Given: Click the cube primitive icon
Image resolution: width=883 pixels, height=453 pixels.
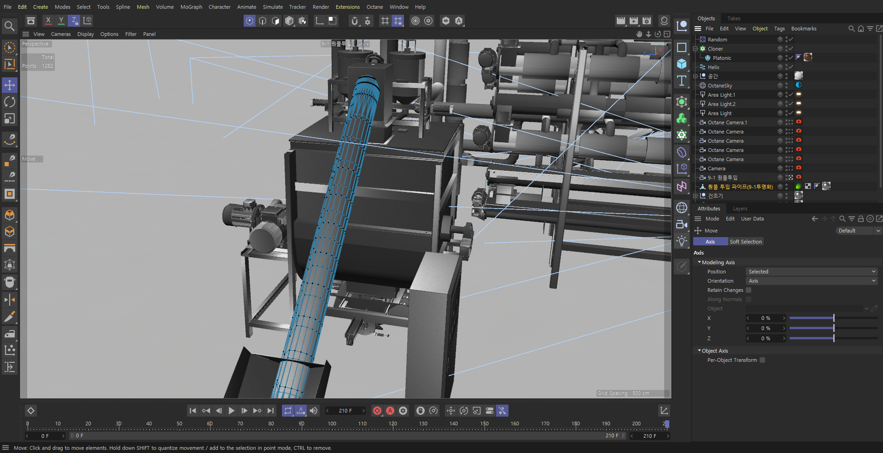Looking at the screenshot, I should (x=682, y=64).
